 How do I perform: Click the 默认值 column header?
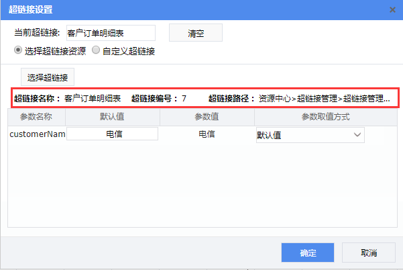(x=112, y=117)
